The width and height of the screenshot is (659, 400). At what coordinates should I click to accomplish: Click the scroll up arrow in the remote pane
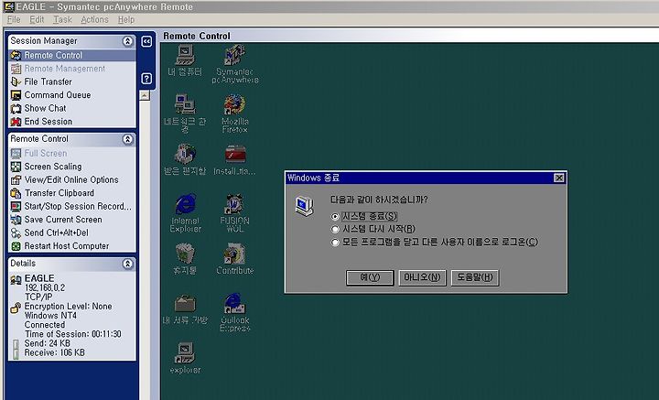145,96
